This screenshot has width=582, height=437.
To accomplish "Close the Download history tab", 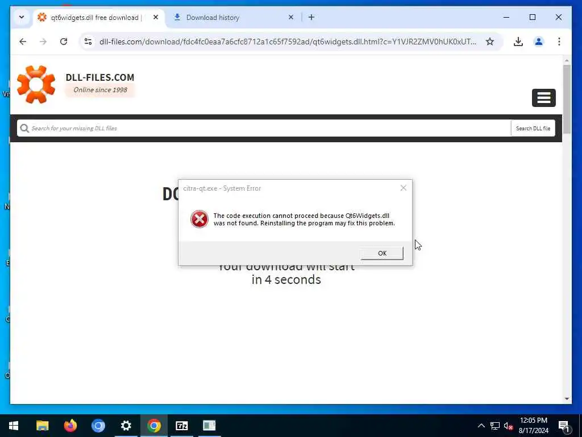I will point(291,17).
